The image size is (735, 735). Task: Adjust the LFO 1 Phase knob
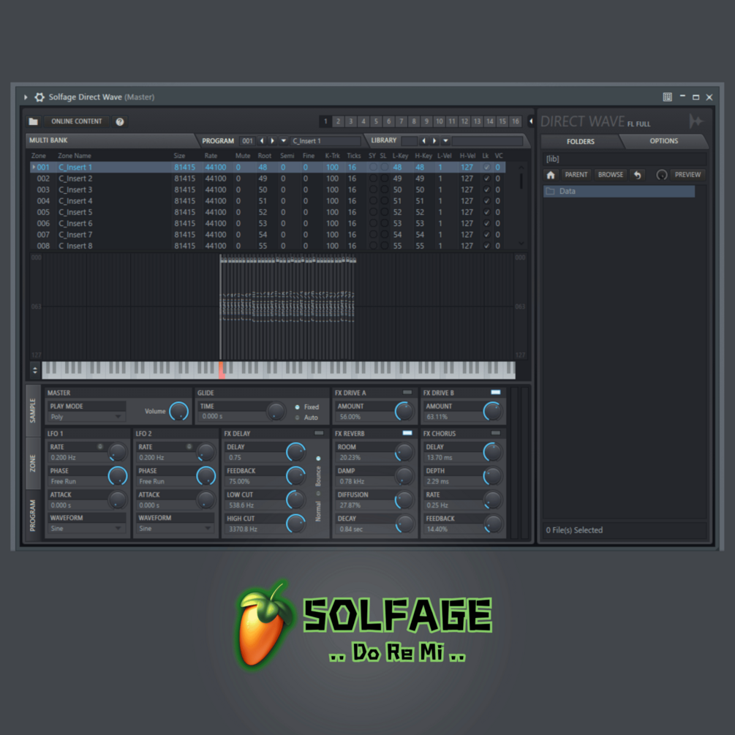pyautogui.click(x=117, y=476)
